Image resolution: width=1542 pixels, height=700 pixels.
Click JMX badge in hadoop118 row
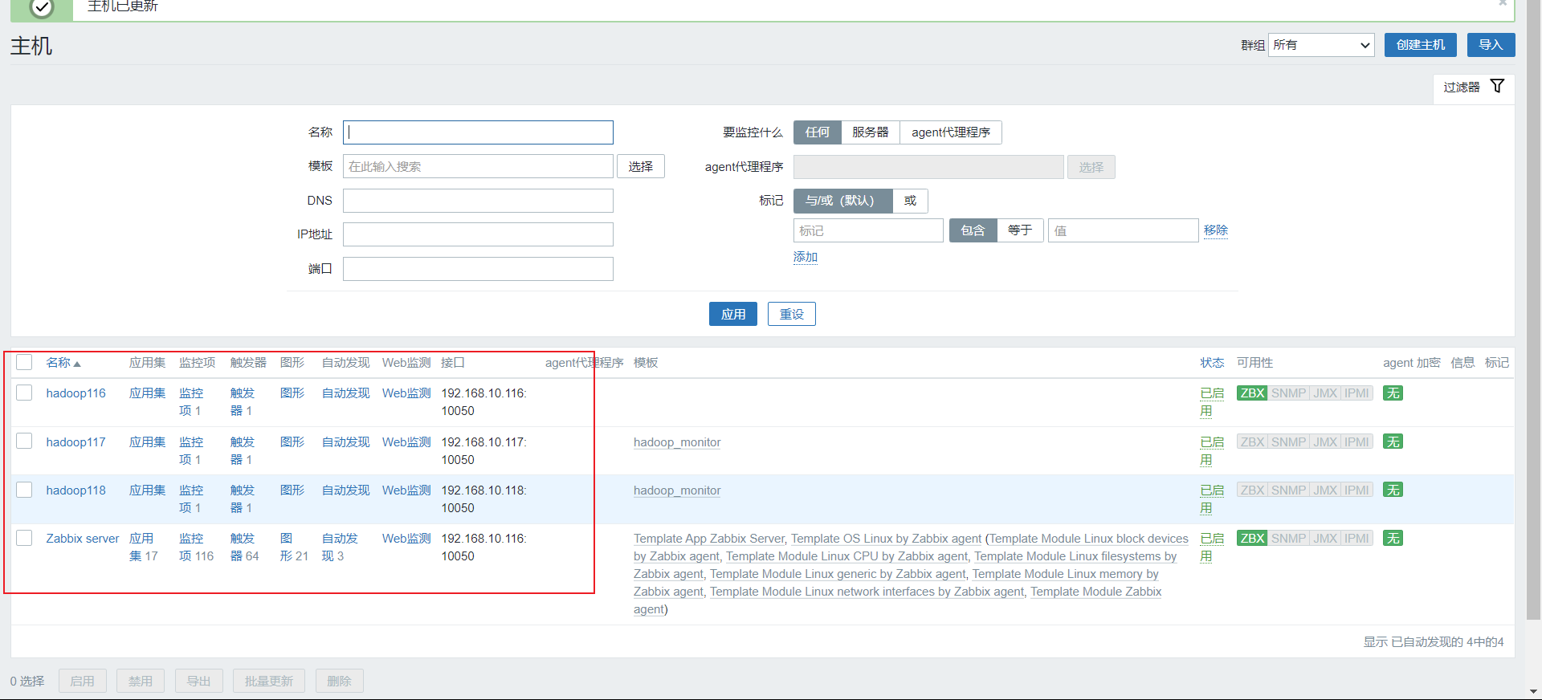point(1325,490)
